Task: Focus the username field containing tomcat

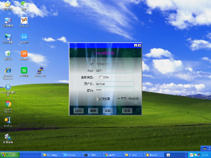Action: [x=115, y=84]
